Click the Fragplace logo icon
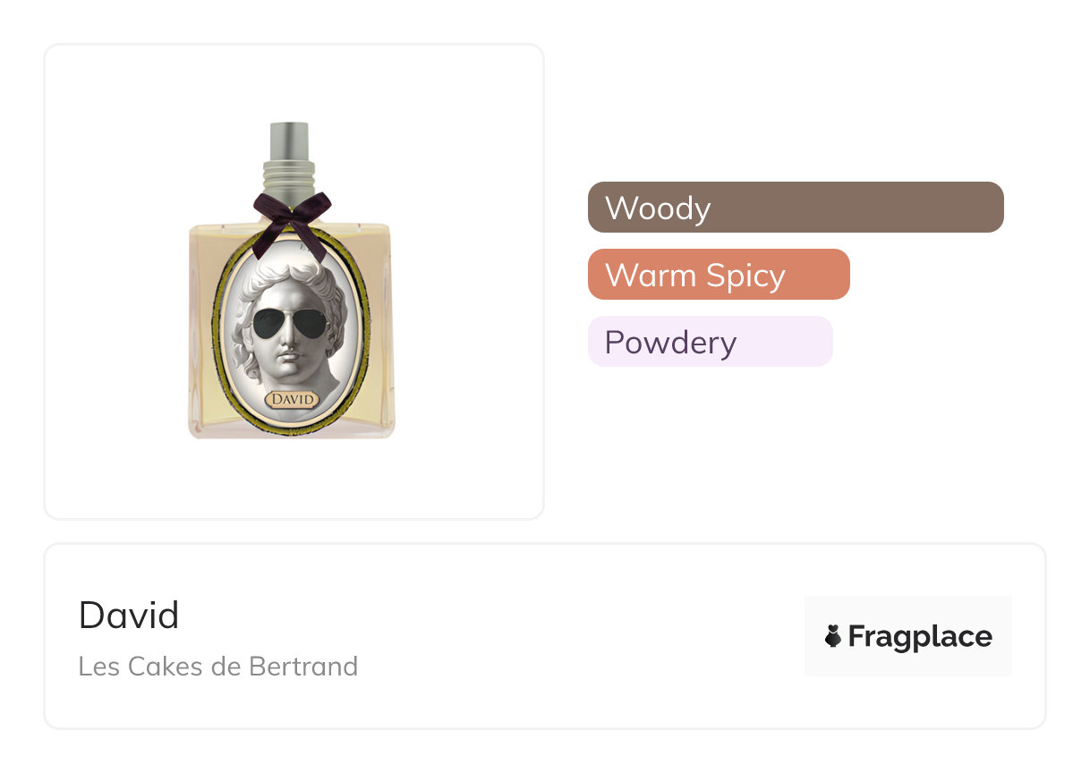 pyautogui.click(x=833, y=636)
